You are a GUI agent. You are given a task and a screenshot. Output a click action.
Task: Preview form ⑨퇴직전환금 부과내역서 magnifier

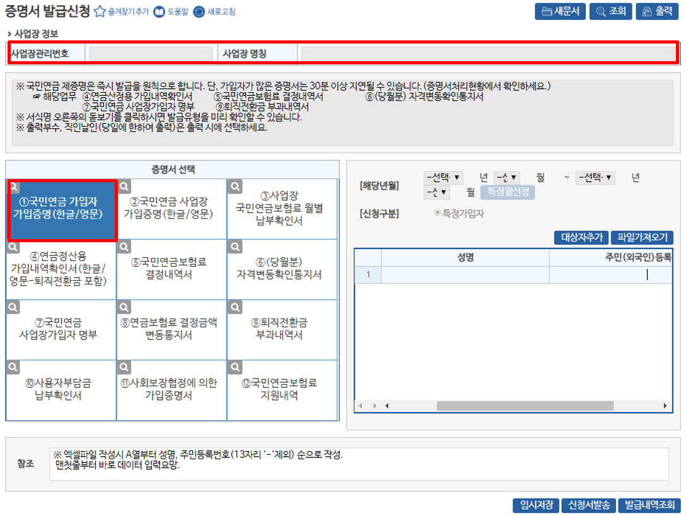coord(235,307)
